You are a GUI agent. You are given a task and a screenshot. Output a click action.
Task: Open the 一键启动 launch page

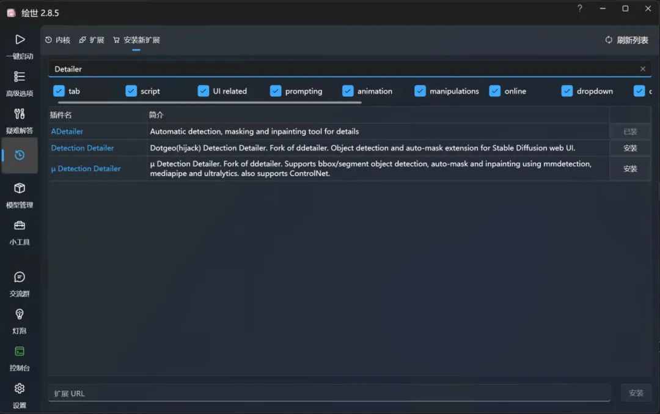20,46
